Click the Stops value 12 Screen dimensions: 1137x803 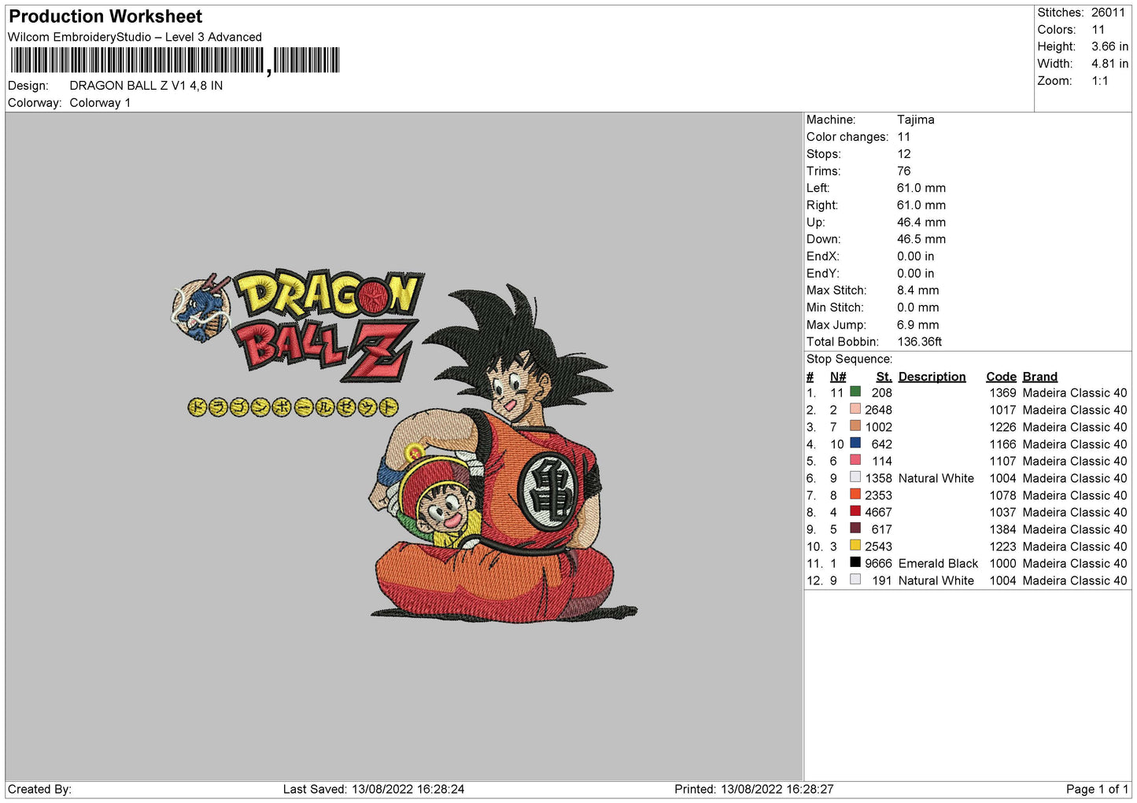903,154
